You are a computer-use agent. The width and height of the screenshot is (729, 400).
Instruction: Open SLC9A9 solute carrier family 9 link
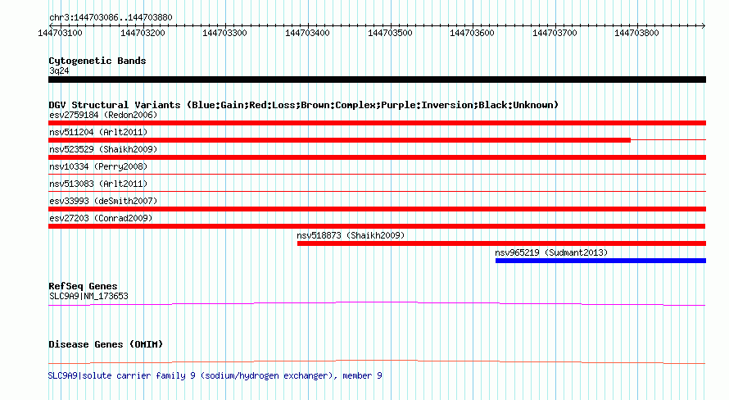click(215, 375)
